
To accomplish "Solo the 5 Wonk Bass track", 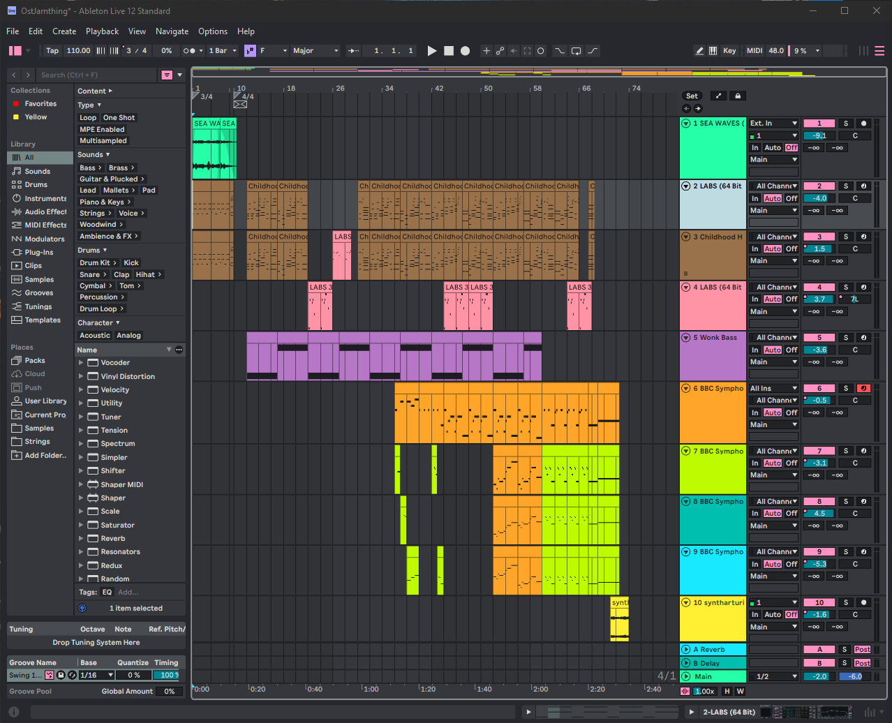I will [x=845, y=338].
